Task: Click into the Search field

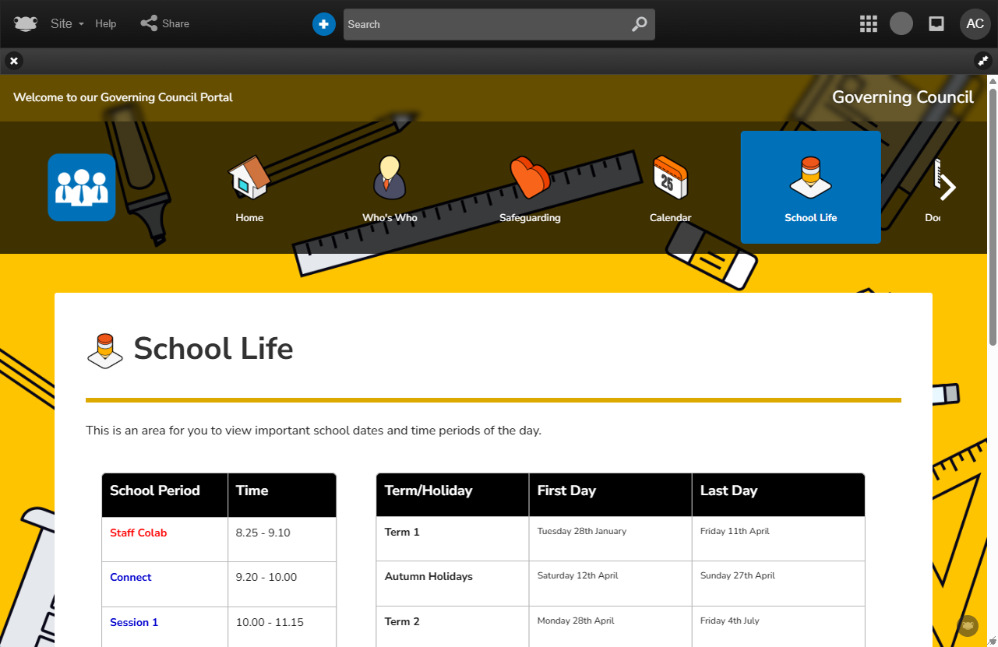Action: [483, 24]
